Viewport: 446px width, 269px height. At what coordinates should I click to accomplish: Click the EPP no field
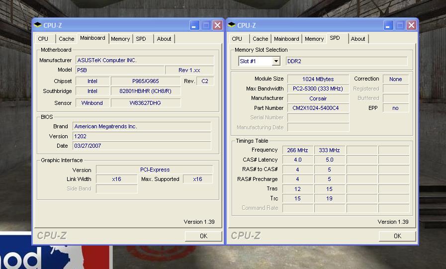396,108
